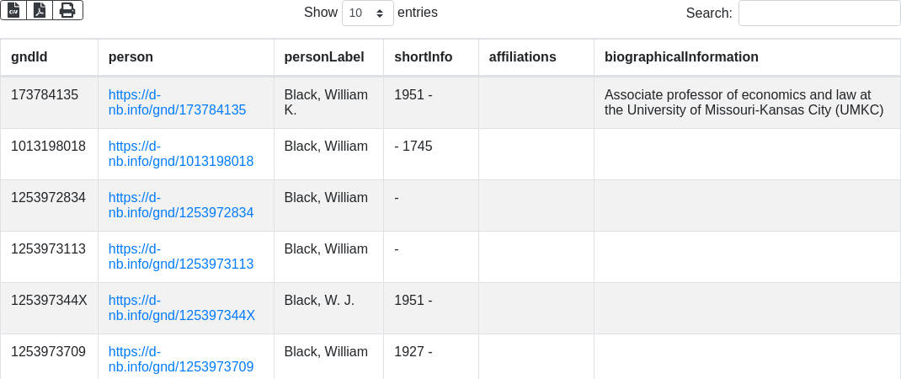This screenshot has height=379, width=901.
Task: Sort table by shortInfo column
Action: tap(423, 57)
